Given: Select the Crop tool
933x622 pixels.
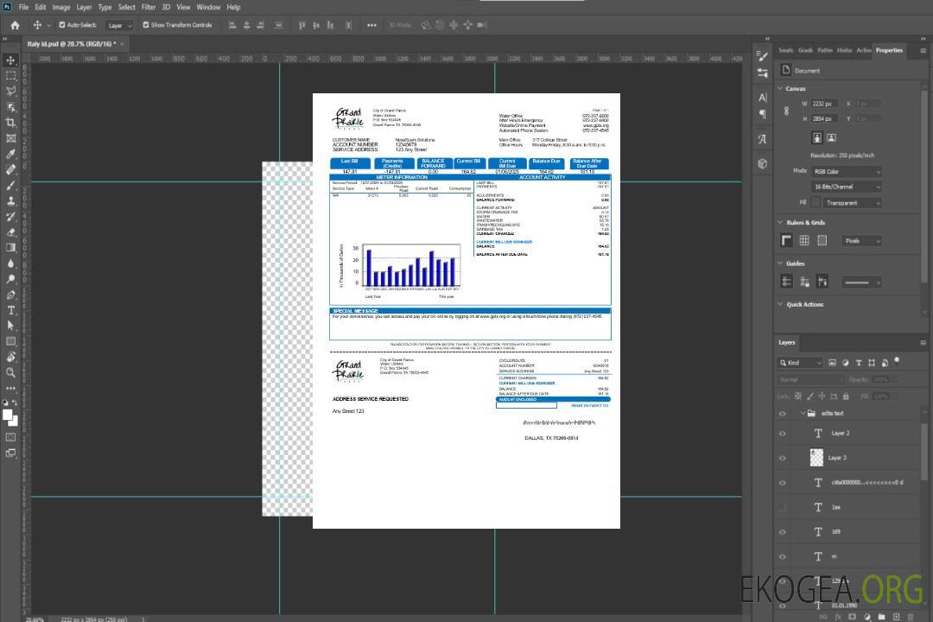Looking at the screenshot, I should (x=10, y=123).
